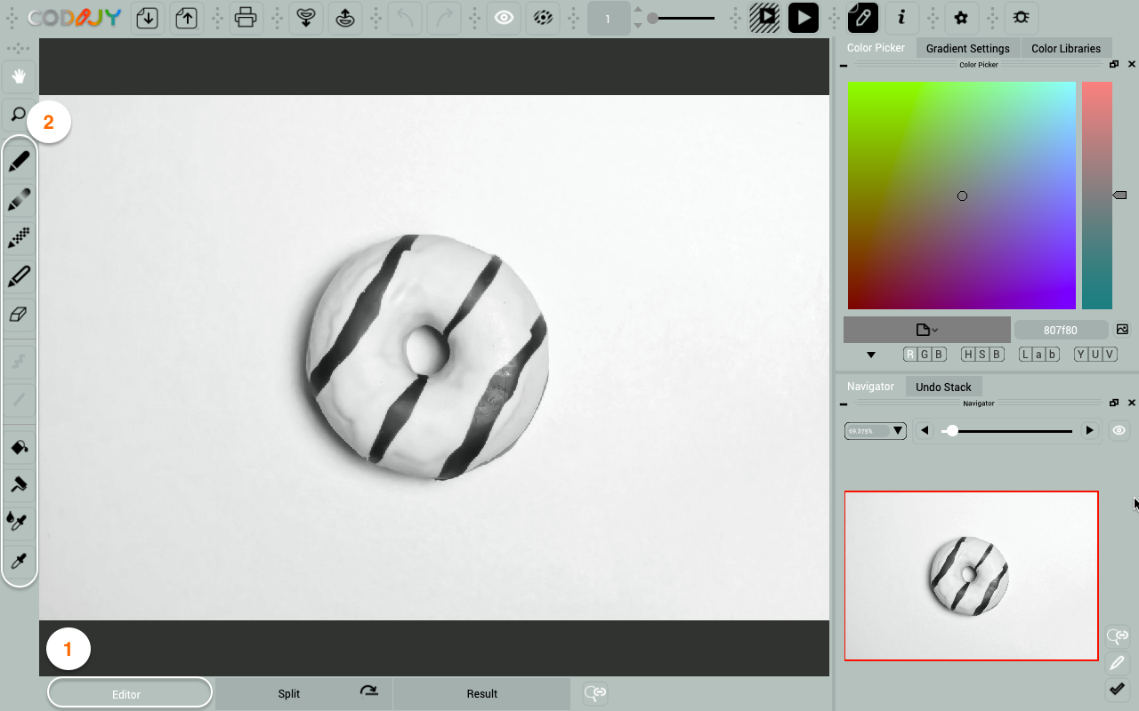
Task: Switch to the Gradient Settings tab
Action: click(967, 48)
